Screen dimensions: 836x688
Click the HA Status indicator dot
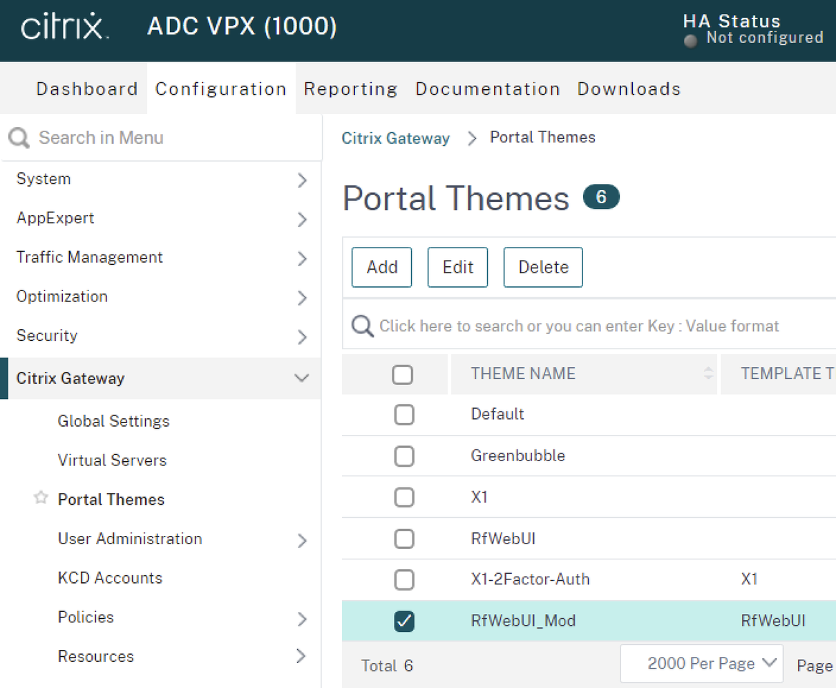coord(690,41)
